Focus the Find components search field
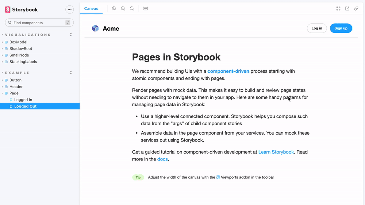The width and height of the screenshot is (365, 205). coord(39,23)
